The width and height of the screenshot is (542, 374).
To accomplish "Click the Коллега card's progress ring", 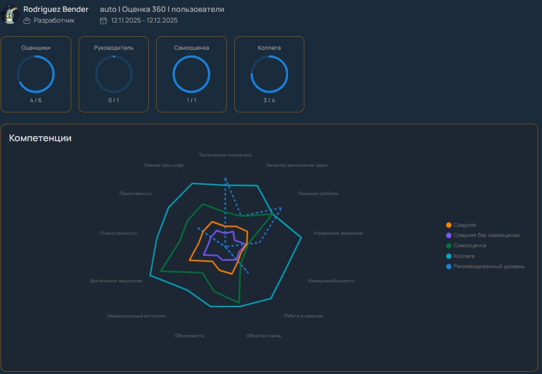I will (269, 74).
